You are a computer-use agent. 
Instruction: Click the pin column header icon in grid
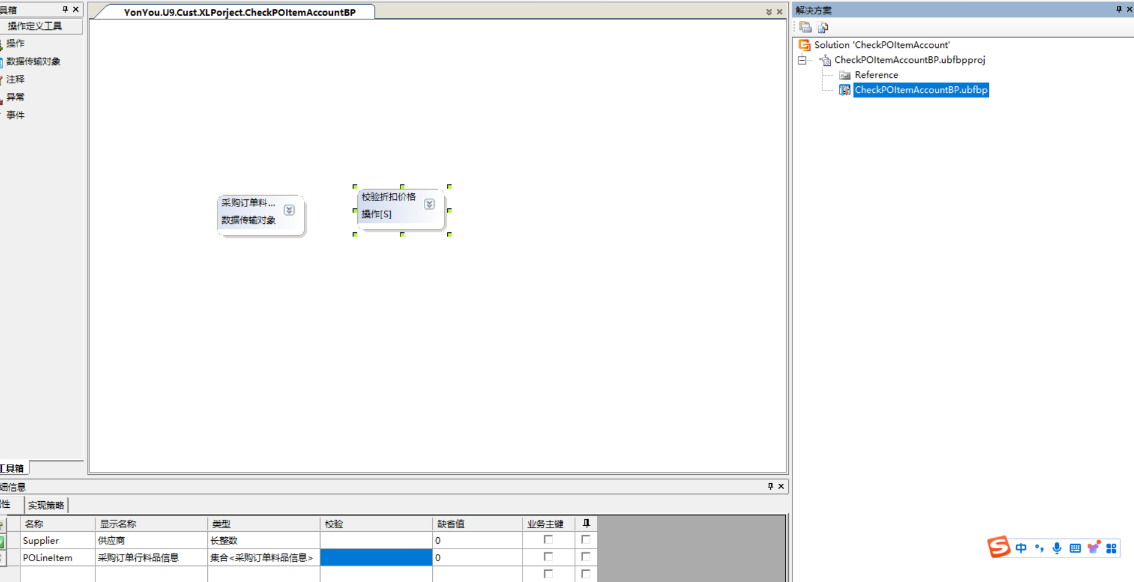click(x=586, y=523)
